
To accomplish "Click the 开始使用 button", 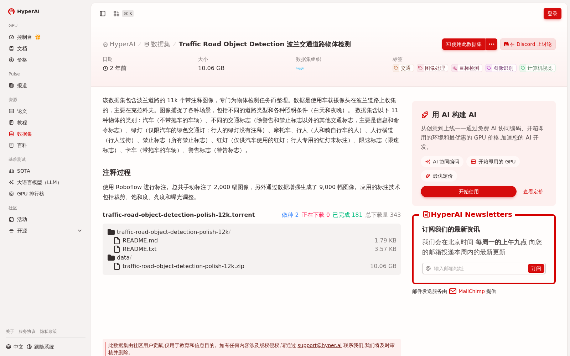I will 468,192.
